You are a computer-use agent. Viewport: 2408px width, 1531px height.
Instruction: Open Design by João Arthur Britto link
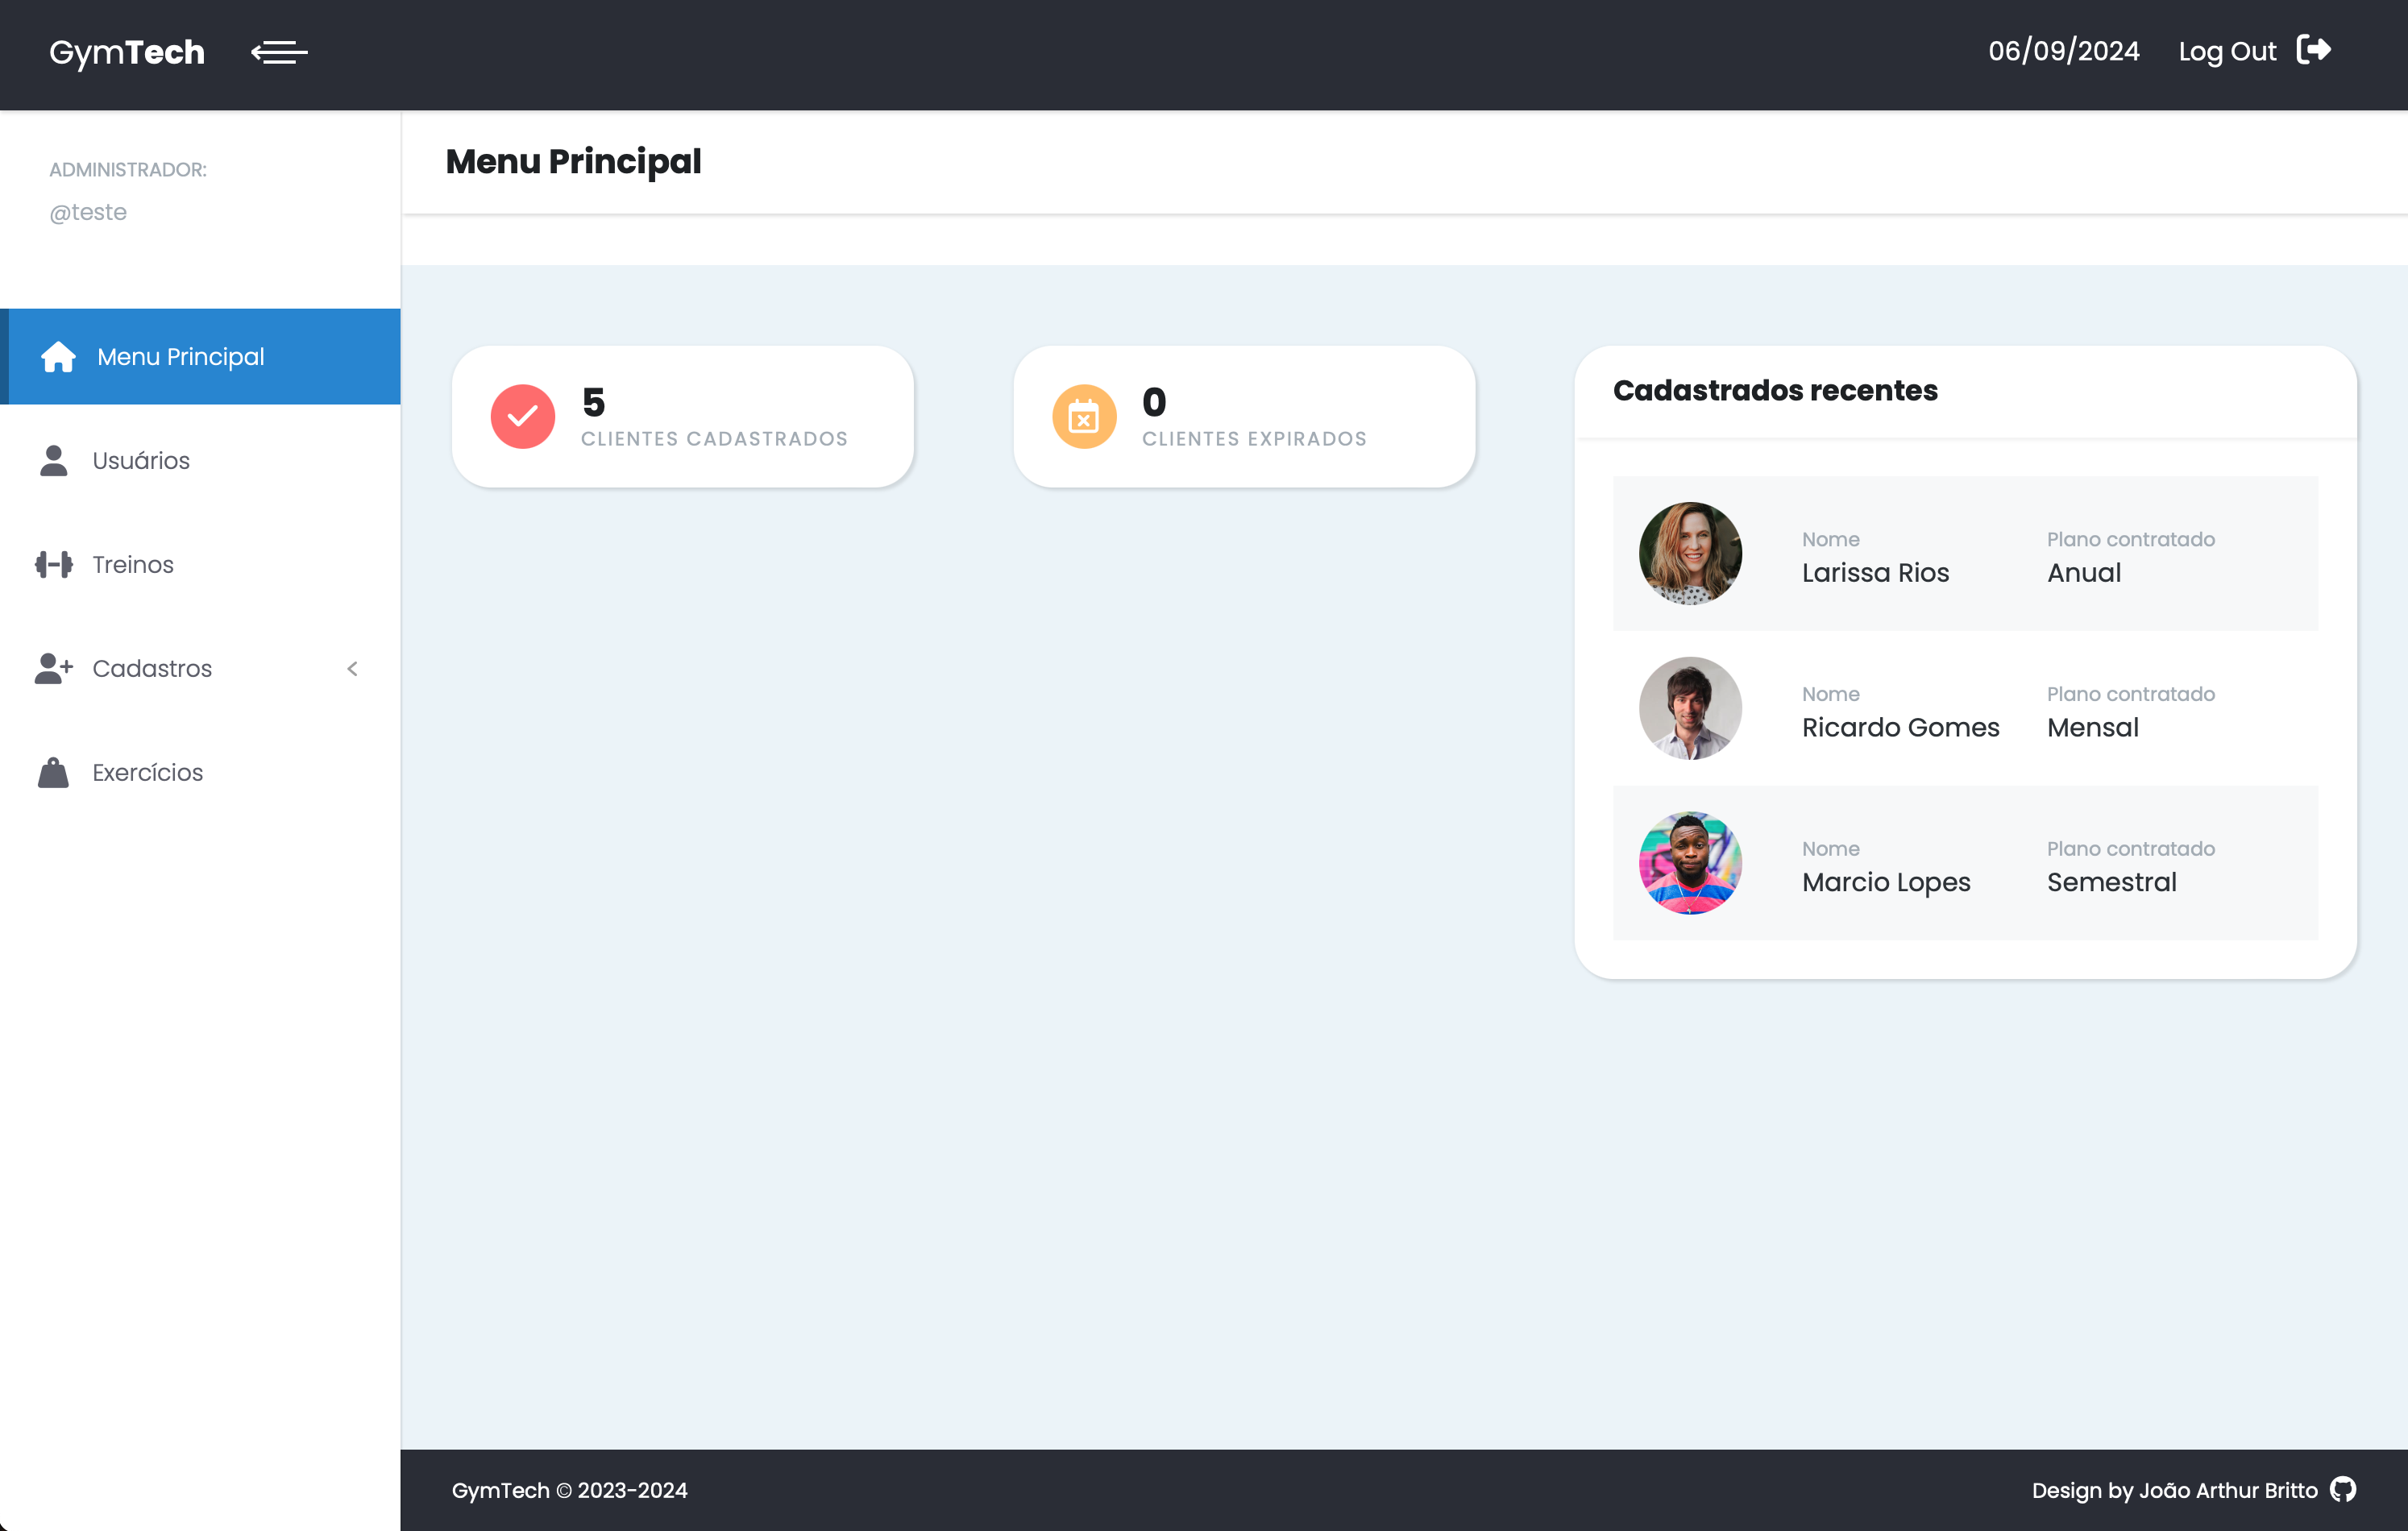tap(2174, 1490)
